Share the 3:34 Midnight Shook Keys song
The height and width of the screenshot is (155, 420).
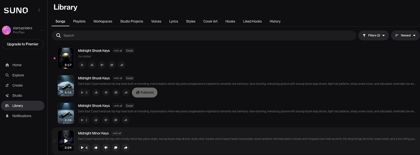pos(126,120)
